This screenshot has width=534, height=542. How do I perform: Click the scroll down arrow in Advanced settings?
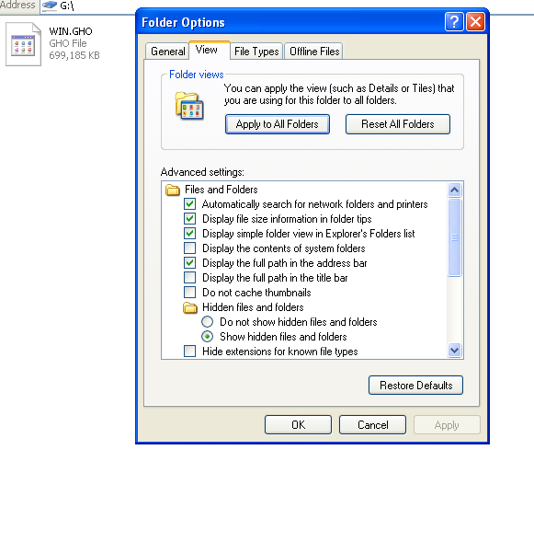pyautogui.click(x=455, y=351)
